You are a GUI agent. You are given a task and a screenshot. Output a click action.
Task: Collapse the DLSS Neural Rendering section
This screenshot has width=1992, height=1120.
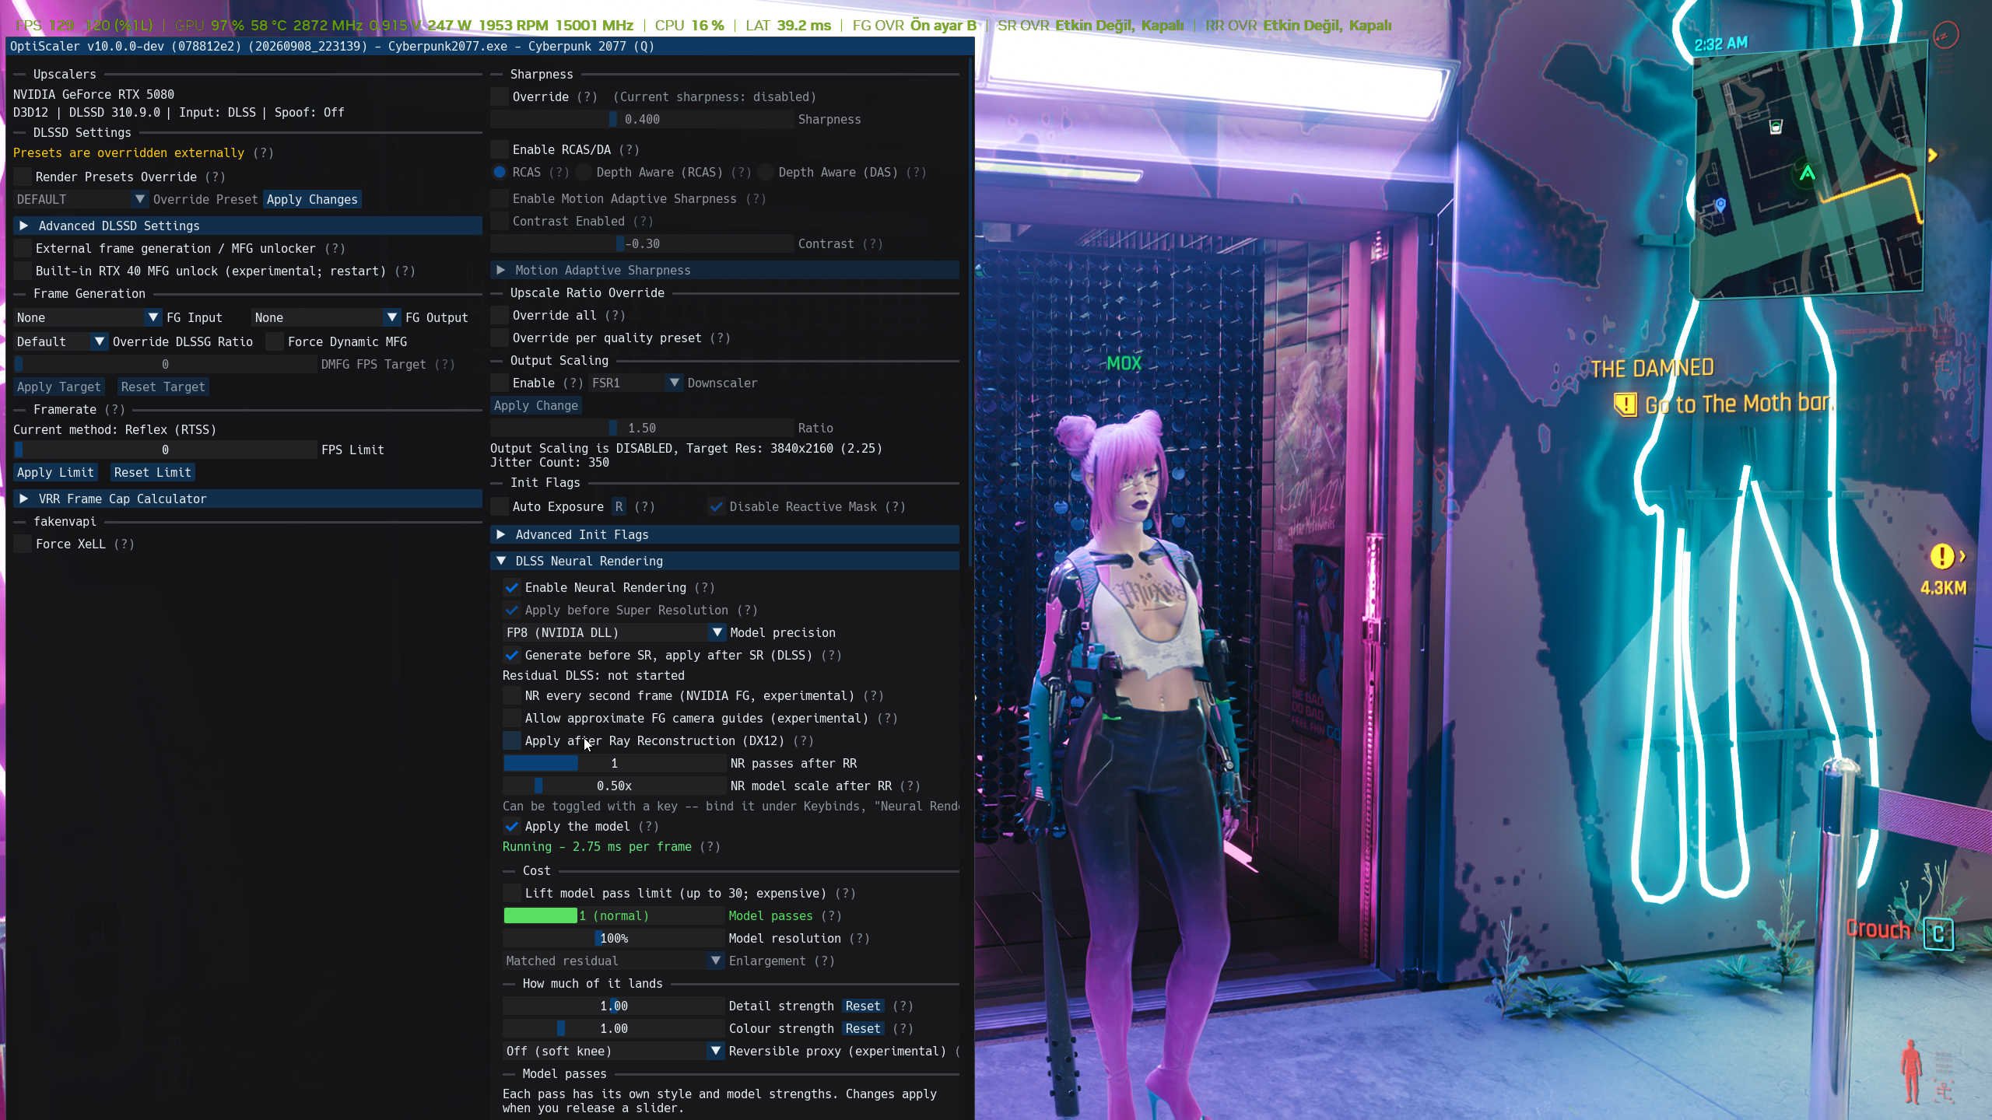(x=724, y=561)
